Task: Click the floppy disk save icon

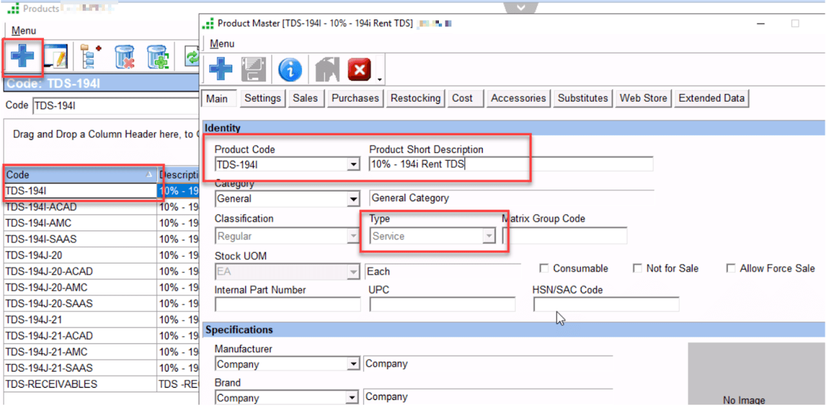Action: [254, 70]
